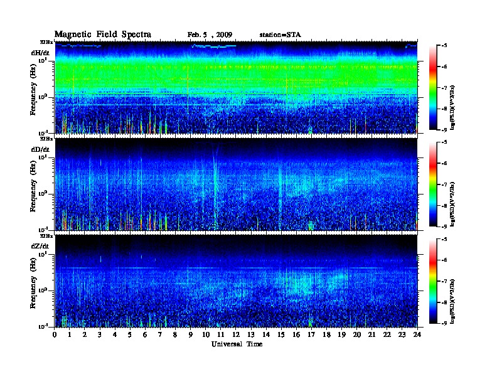Image resolution: width=497 pixels, height=384 pixels.
Task: Click the "5" tick on the Universal Time axis
Action: tap(130, 335)
